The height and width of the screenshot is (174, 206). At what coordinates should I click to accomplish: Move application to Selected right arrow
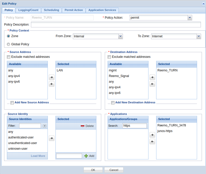point(152,135)
